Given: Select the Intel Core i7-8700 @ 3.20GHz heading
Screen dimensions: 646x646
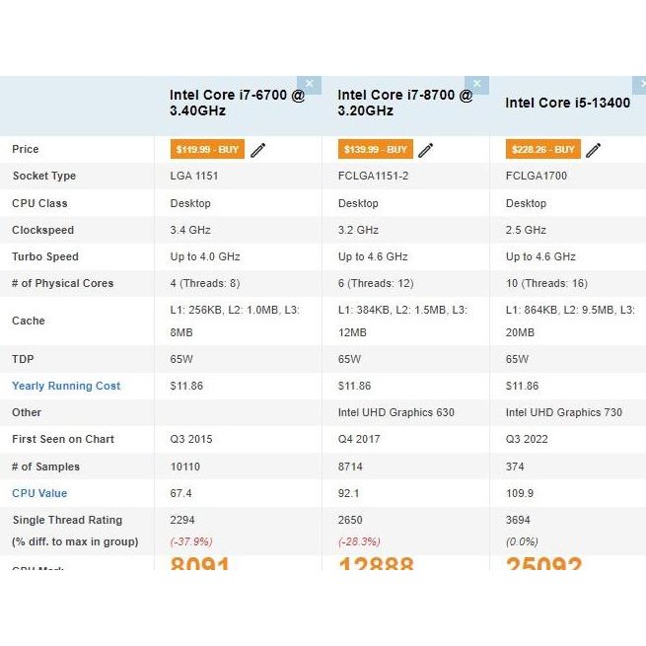Looking at the screenshot, I should pyautogui.click(x=405, y=103).
